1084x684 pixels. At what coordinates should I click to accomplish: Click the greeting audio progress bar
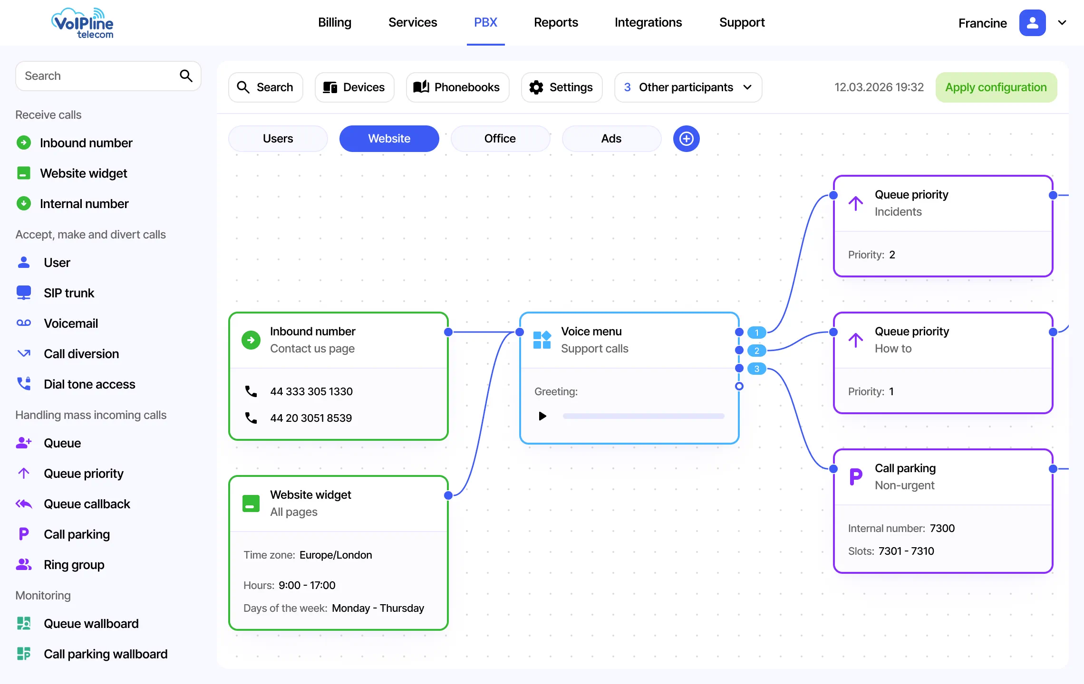[x=644, y=416]
